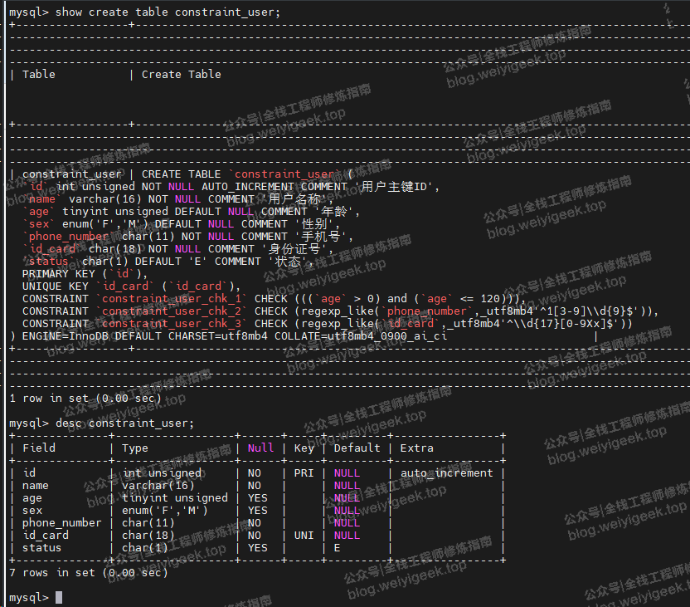Select the 'constraint_user_chk_1' constraint name

pos(172,299)
